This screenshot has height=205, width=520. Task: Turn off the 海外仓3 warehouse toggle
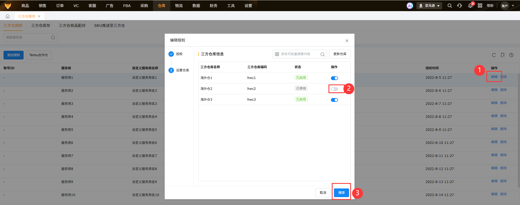pyautogui.click(x=334, y=100)
